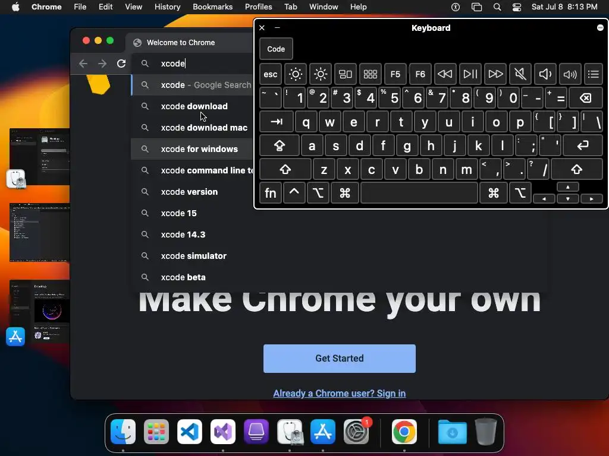Screen dimensions: 609x456
Task: Tap the right arrow key
Action: (x=592, y=199)
